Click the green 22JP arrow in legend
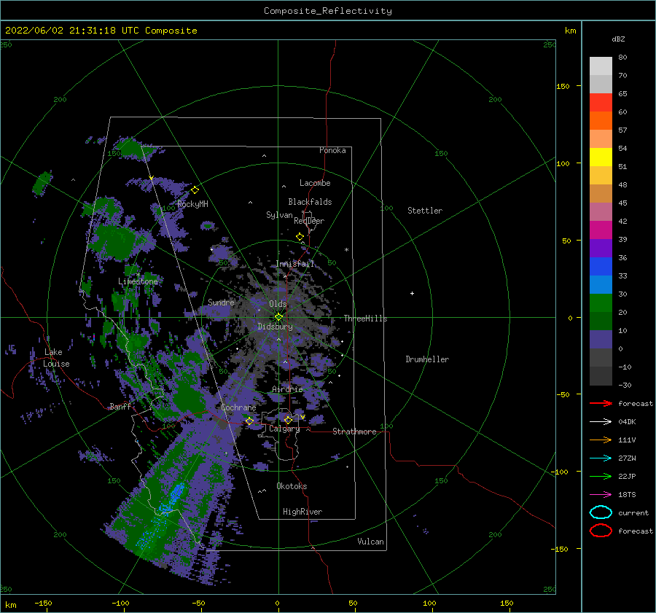Screen dimensions: 656x613 [601, 476]
